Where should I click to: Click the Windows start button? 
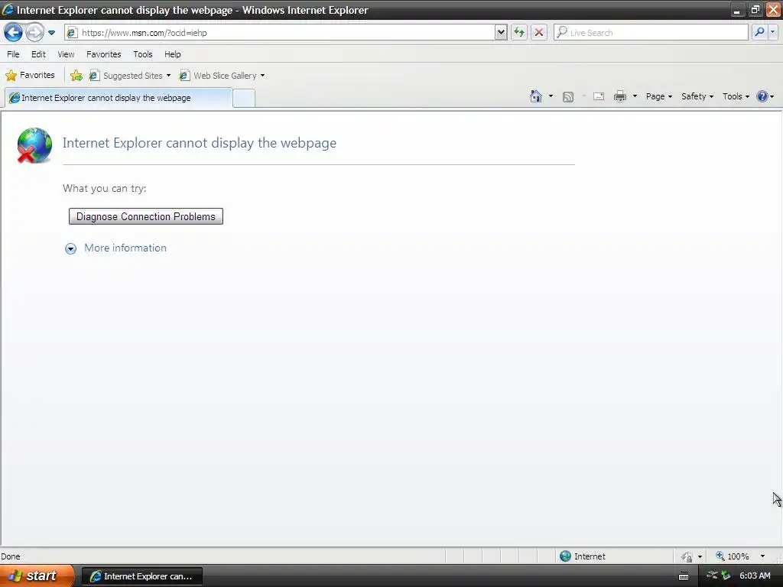[x=37, y=576]
